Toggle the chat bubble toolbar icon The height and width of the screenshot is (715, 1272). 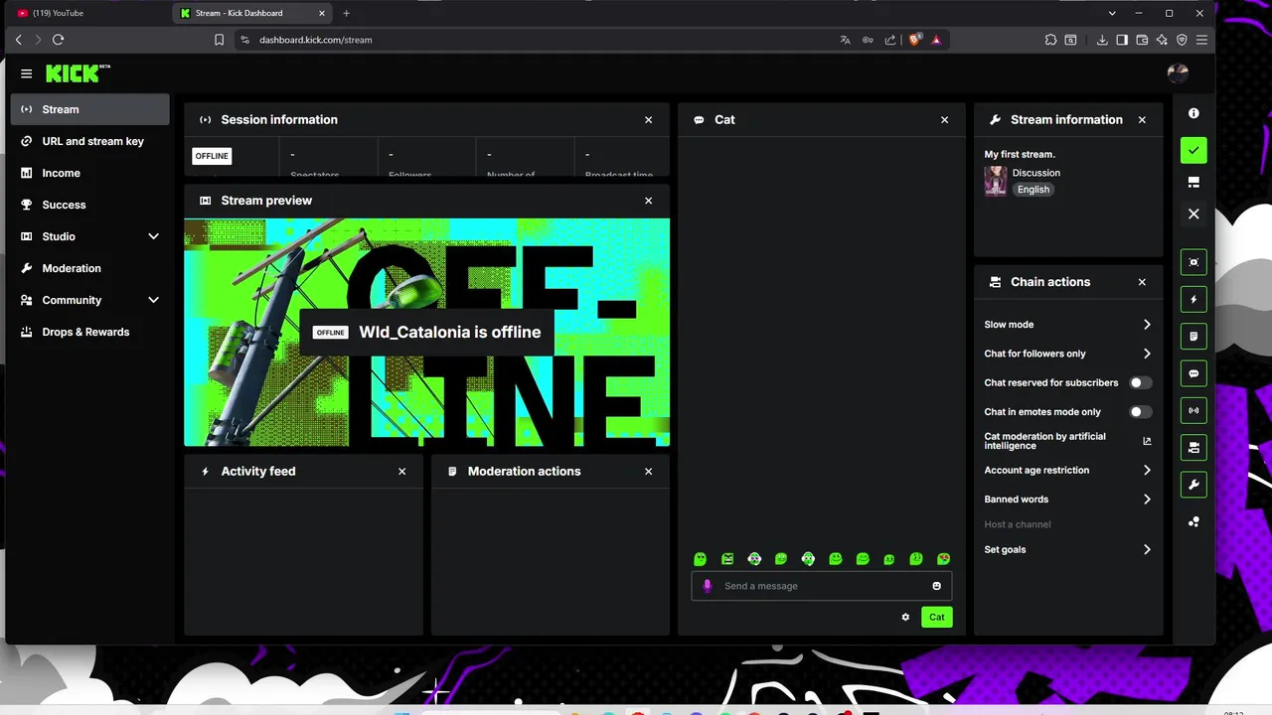click(1193, 373)
